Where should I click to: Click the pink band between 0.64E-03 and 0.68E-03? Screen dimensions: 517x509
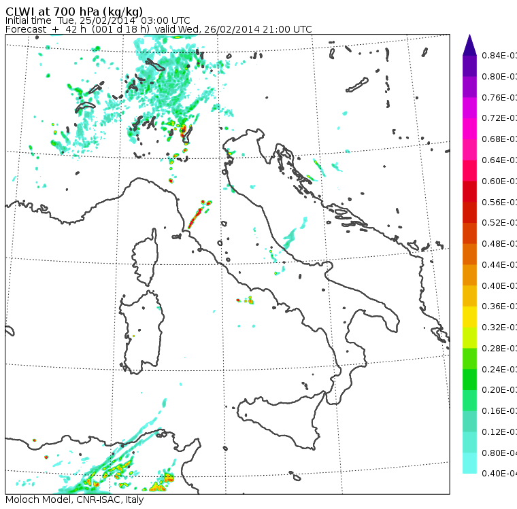click(469, 150)
